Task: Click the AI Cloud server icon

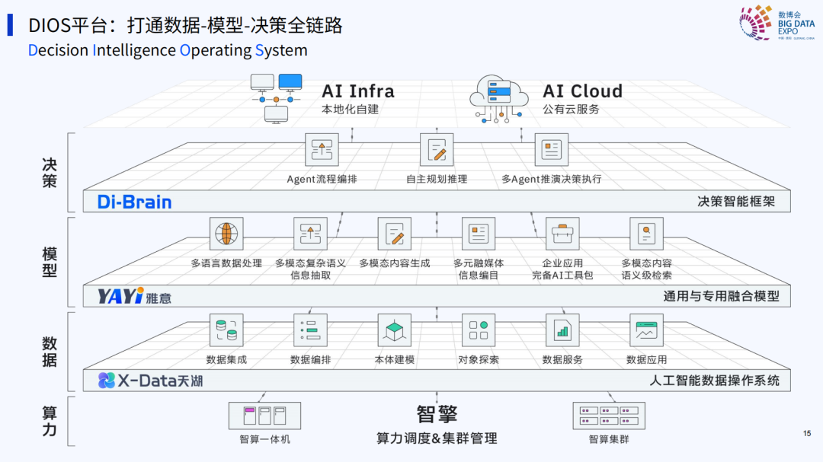Action: tap(499, 97)
